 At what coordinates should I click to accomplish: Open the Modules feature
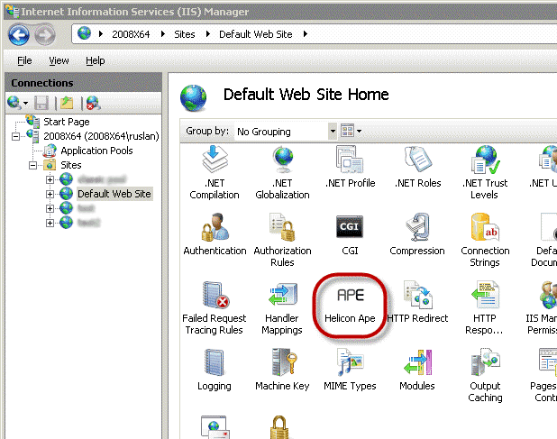(417, 370)
